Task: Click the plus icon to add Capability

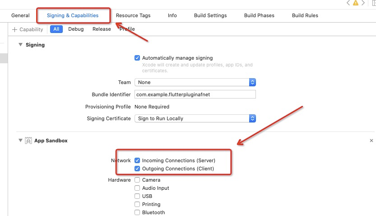Action: click(x=14, y=29)
